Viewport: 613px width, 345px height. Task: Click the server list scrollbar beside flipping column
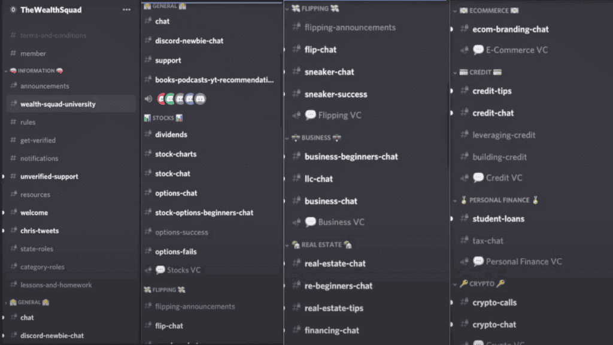[x=448, y=125]
